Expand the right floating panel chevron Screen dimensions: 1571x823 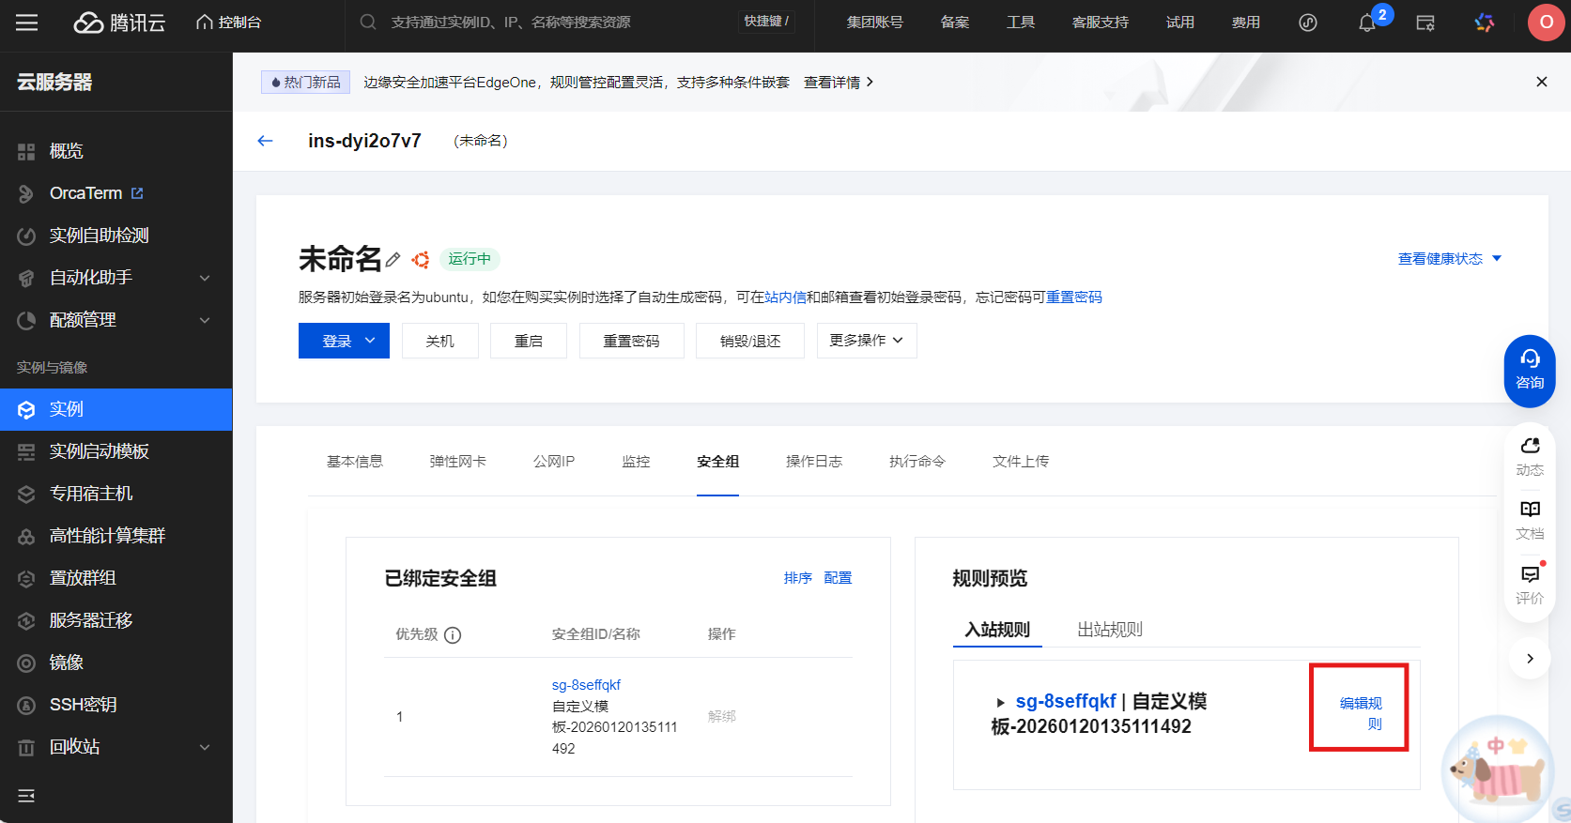click(x=1530, y=659)
